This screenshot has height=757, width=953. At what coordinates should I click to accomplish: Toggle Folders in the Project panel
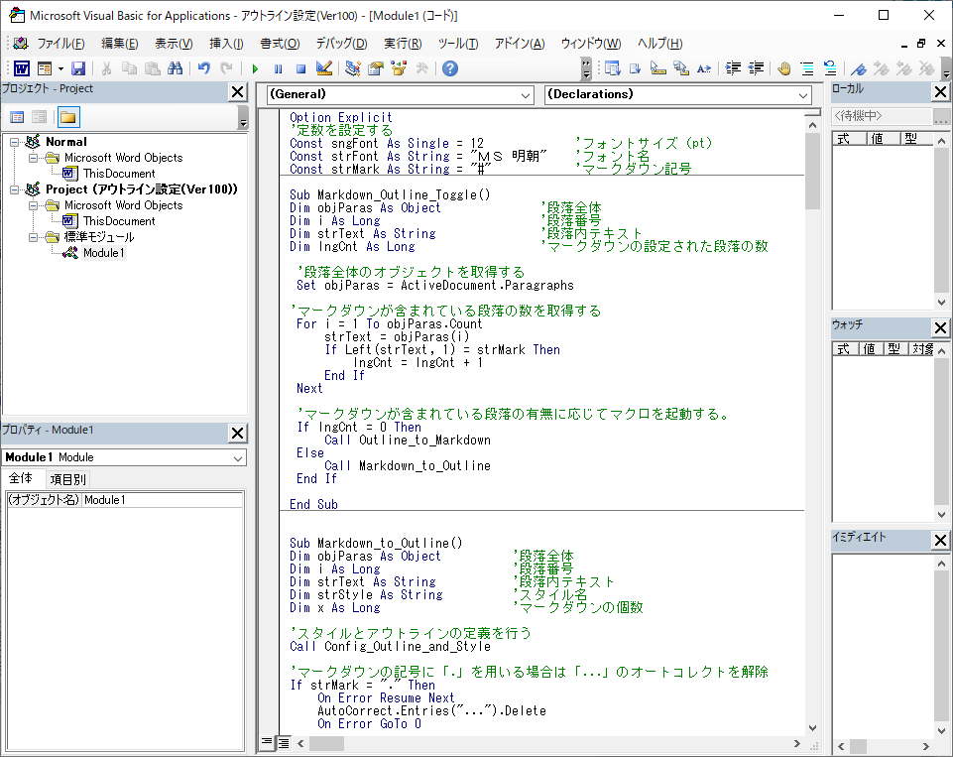(x=68, y=117)
